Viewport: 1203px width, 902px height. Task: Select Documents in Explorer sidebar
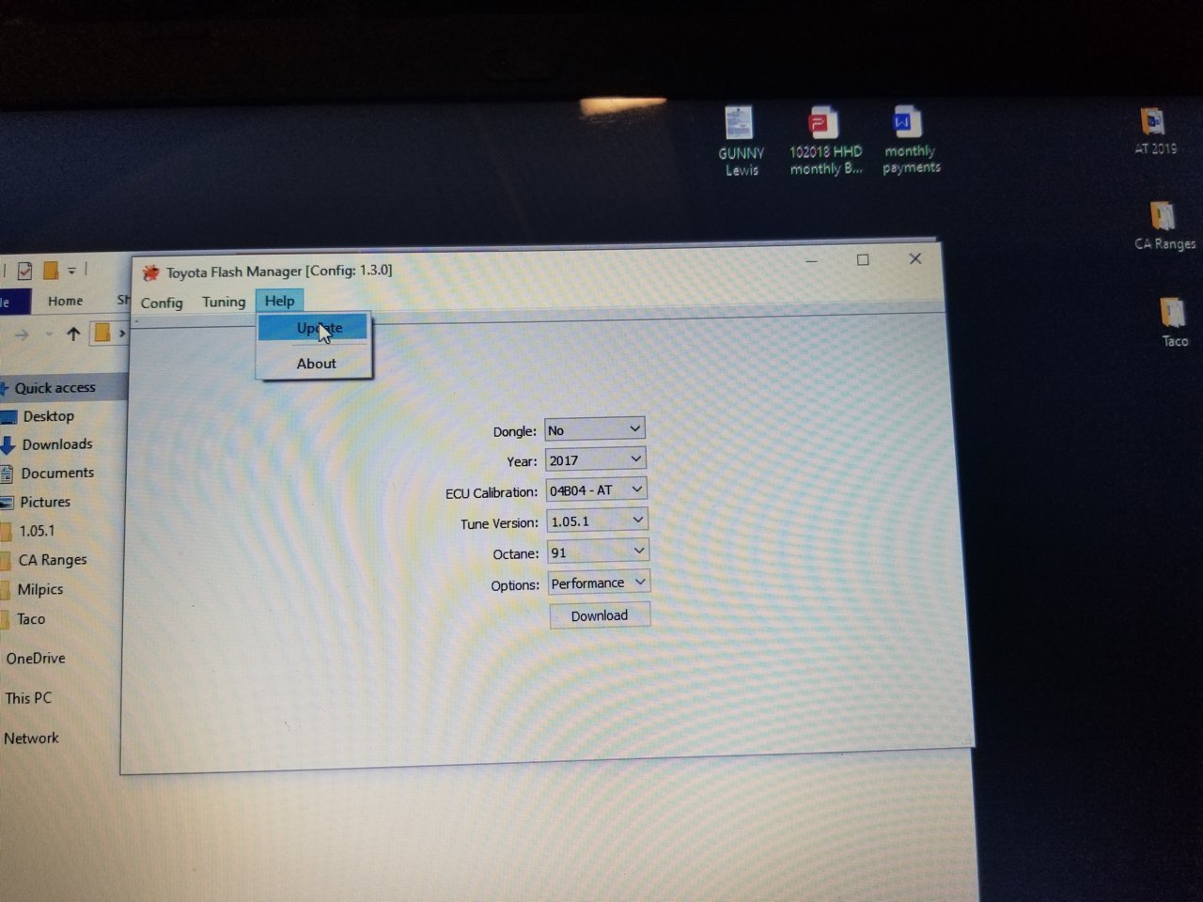pos(57,473)
